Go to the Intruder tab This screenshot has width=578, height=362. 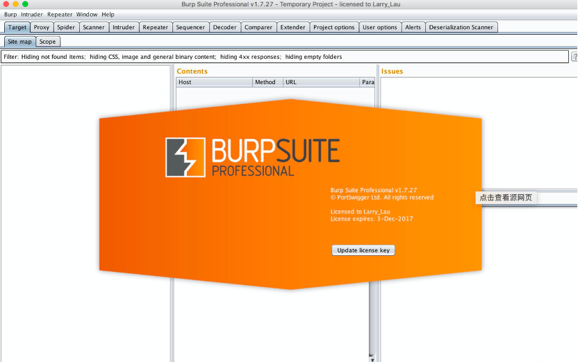coord(124,27)
